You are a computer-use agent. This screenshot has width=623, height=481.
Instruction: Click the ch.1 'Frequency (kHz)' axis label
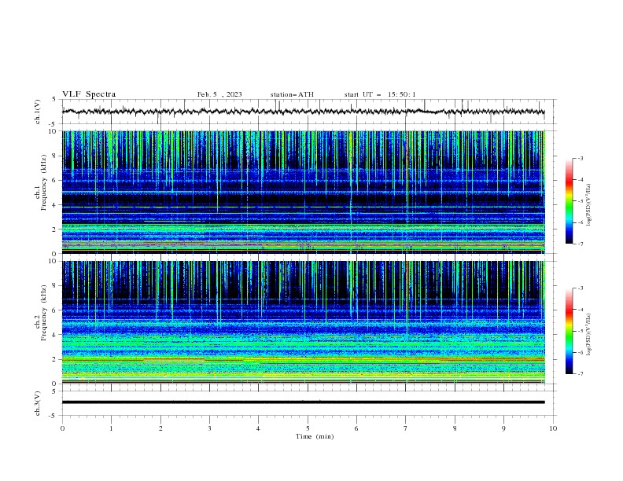tap(44, 183)
